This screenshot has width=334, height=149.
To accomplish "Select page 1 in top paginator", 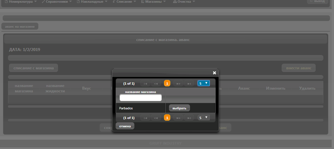I will click(167, 84).
